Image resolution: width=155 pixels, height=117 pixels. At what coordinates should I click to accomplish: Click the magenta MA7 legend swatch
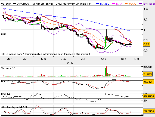click(x=113, y=4)
